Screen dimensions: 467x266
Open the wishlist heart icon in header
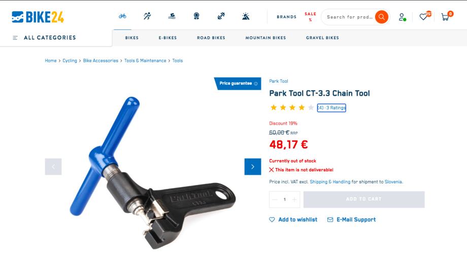423,17
